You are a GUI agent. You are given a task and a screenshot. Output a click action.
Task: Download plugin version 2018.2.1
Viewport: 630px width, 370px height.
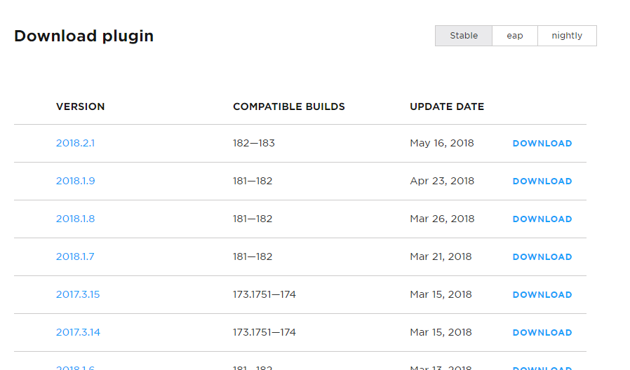click(x=542, y=144)
